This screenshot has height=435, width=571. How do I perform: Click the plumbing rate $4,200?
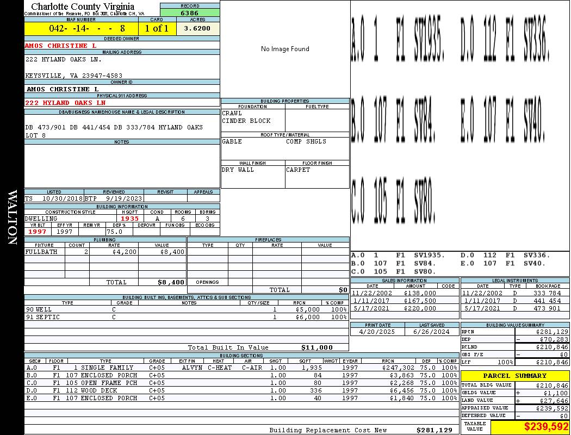(125, 252)
